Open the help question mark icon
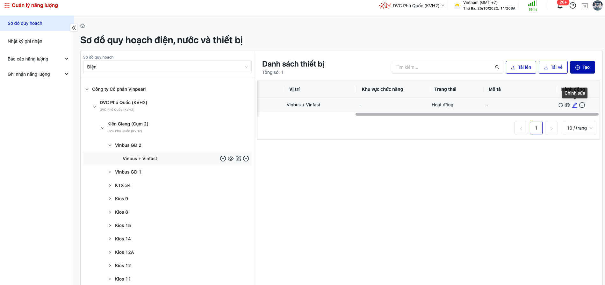 [x=573, y=6]
